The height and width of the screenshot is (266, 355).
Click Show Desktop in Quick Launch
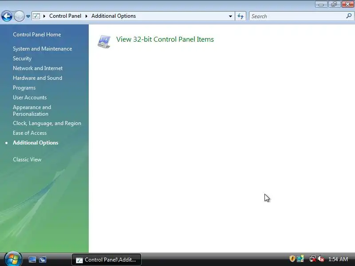coord(32,260)
